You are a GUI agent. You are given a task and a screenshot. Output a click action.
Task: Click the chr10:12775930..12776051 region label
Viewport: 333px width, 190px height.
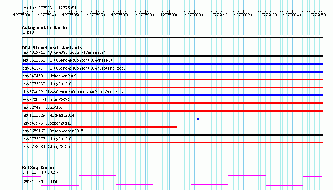click(x=49, y=8)
